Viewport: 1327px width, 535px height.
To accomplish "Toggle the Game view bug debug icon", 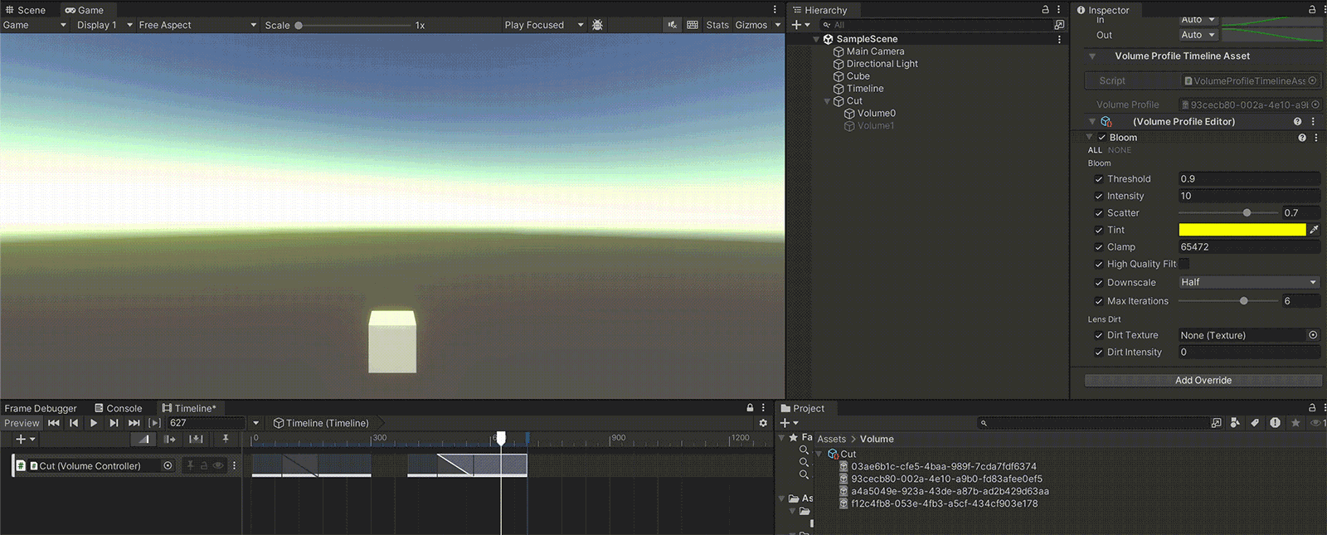I will point(597,25).
